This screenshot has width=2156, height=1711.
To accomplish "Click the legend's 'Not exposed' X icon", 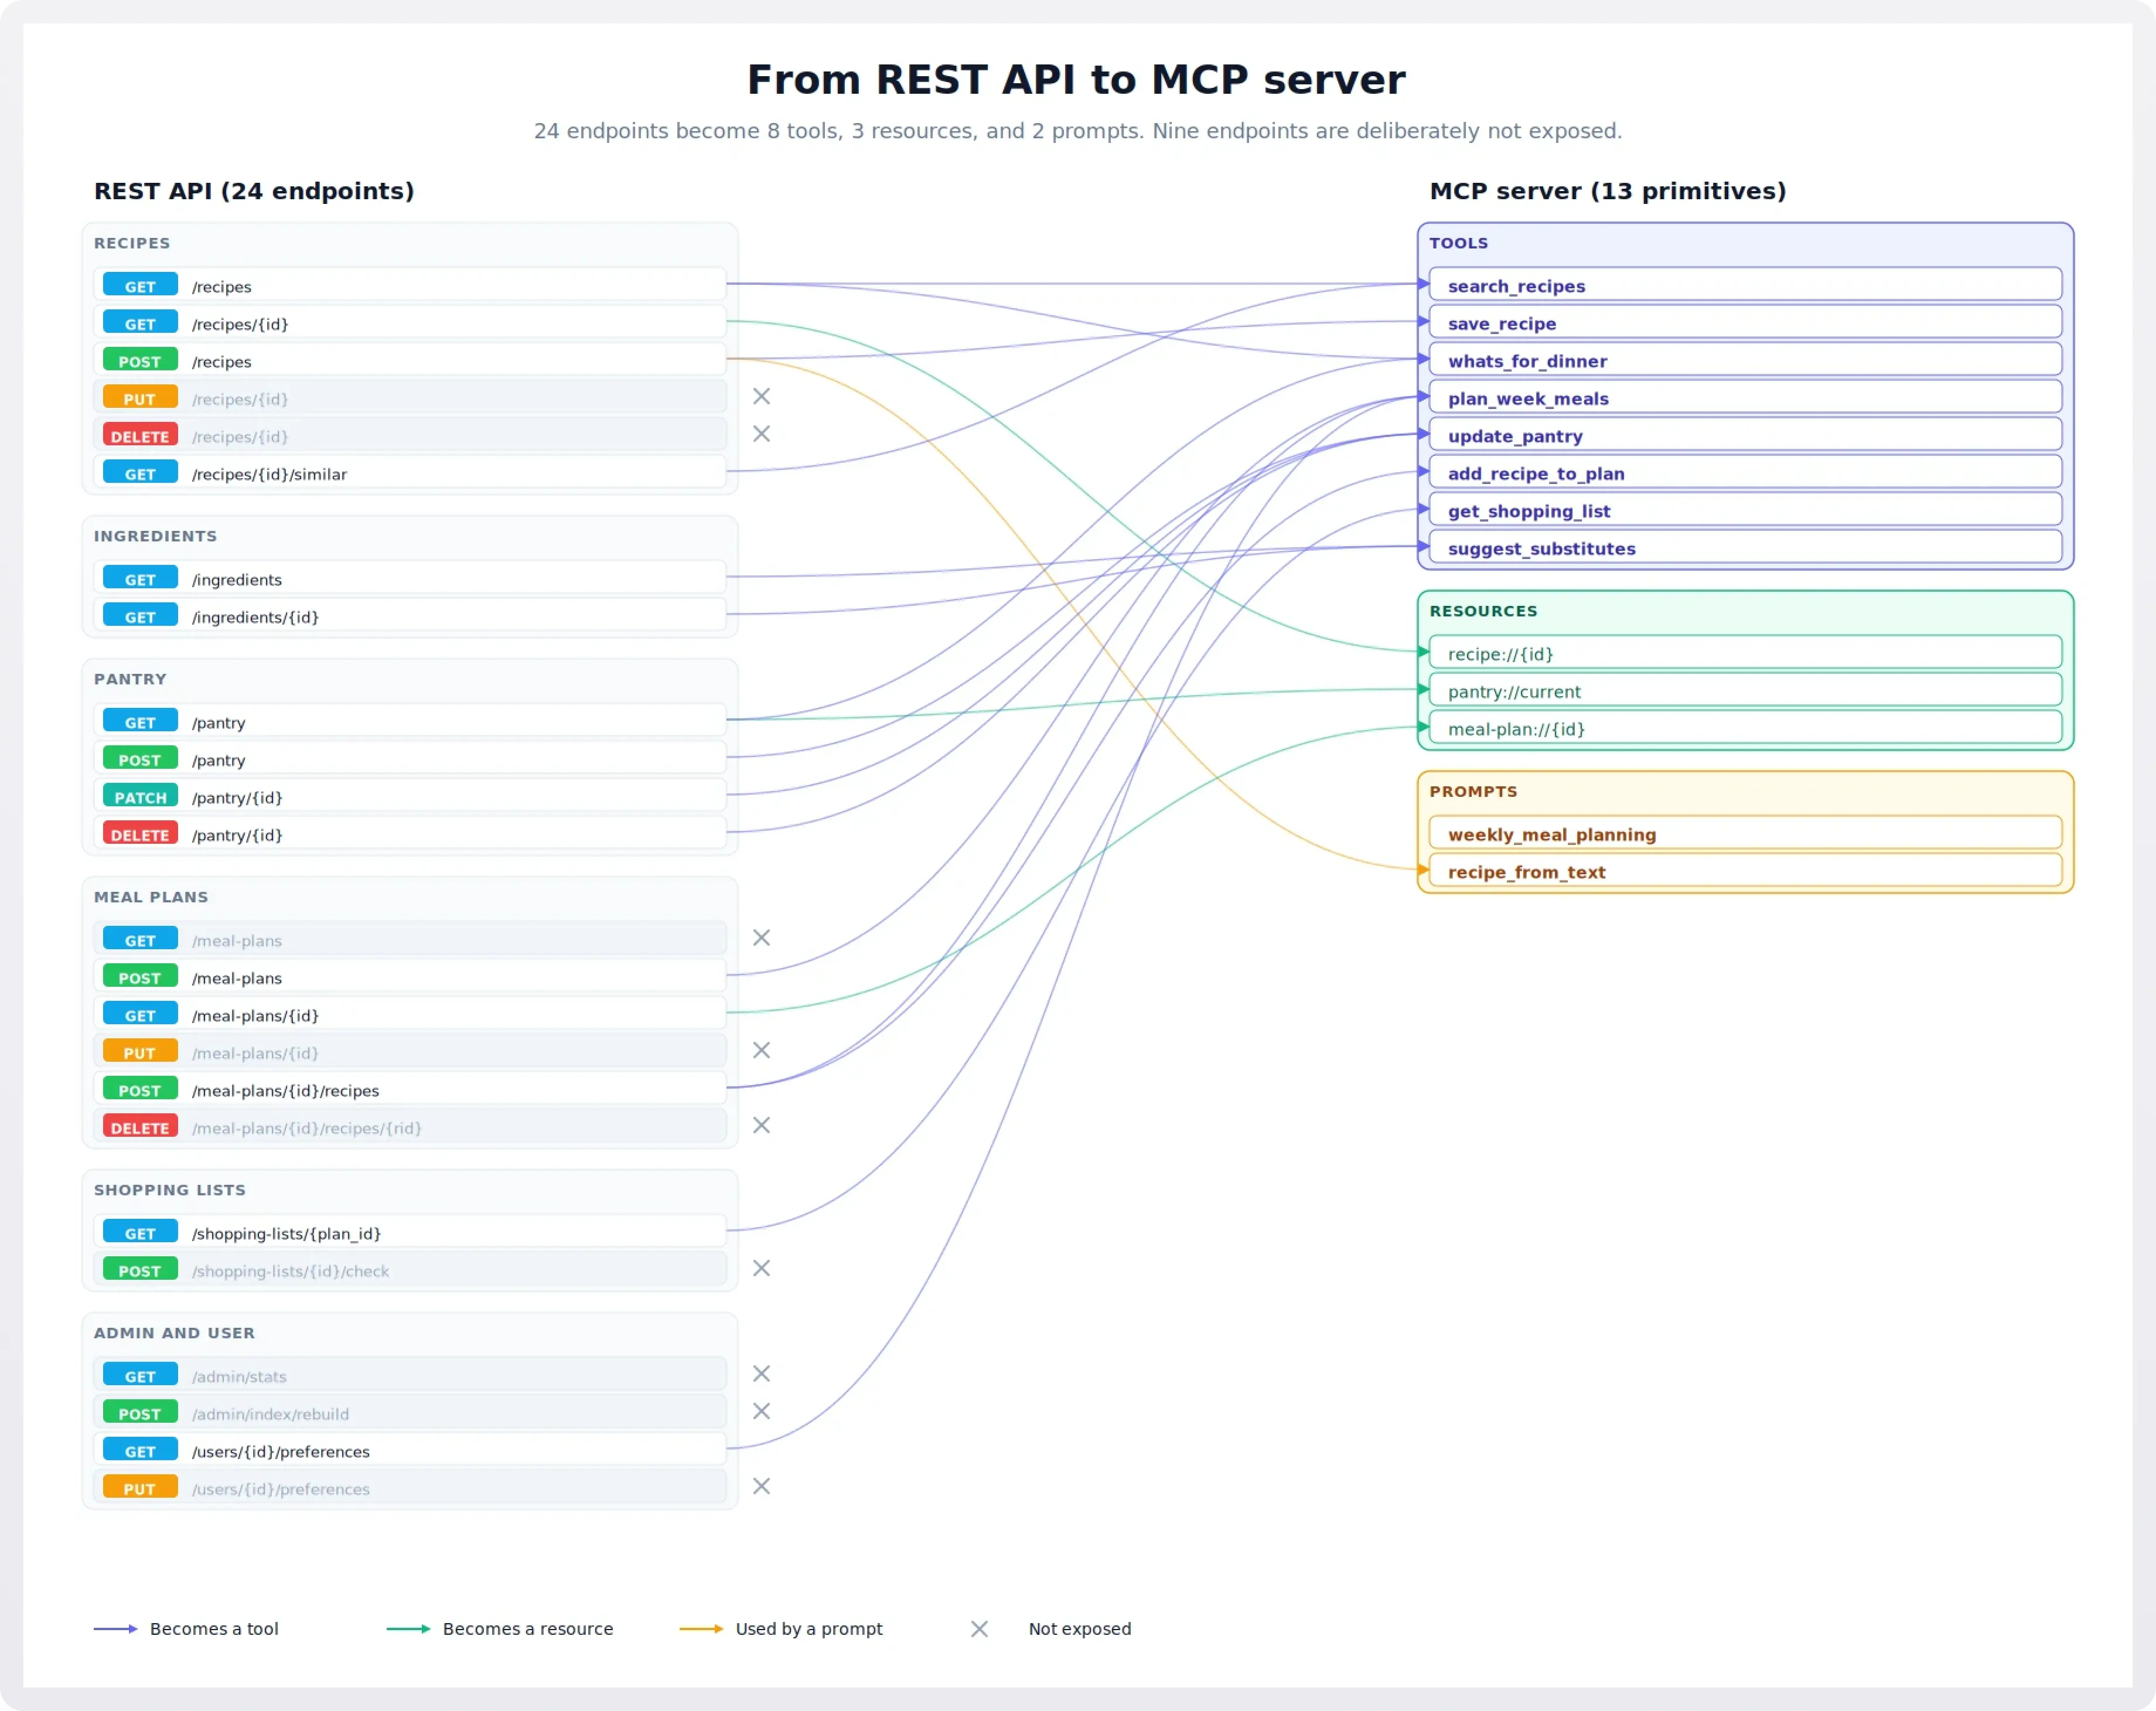I will click(979, 1629).
